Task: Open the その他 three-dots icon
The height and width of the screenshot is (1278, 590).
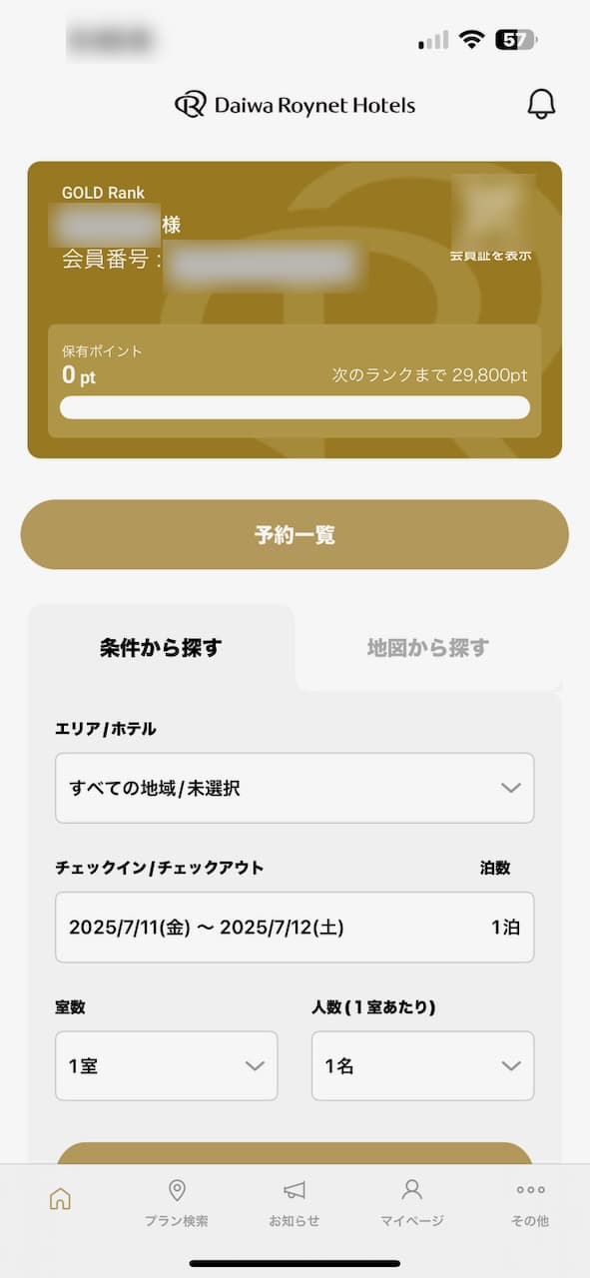Action: [x=530, y=1190]
